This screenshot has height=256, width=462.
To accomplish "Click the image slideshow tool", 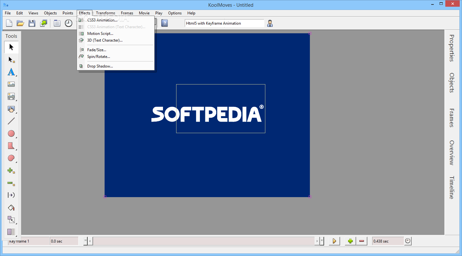I will 11,97.
